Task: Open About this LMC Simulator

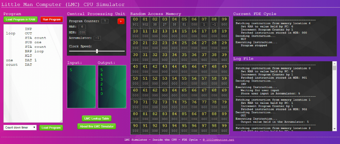Action: point(97,126)
